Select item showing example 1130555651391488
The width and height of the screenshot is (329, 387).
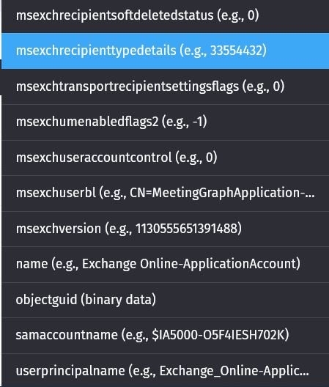pos(166,229)
